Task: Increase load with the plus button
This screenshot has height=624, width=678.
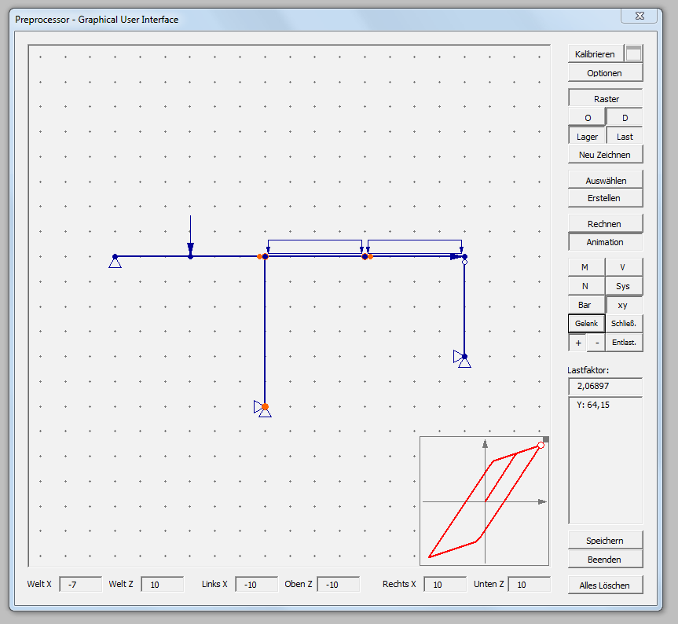Action: 578,343
